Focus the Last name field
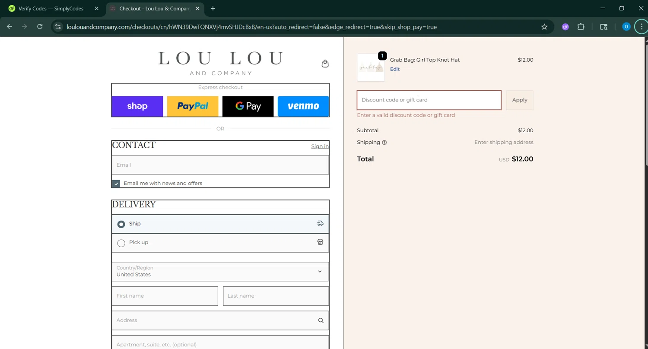This screenshot has height=349, width=648. point(276,296)
